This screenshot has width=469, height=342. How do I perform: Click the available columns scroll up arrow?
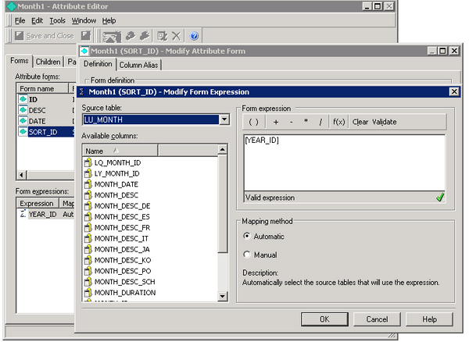[222, 149]
